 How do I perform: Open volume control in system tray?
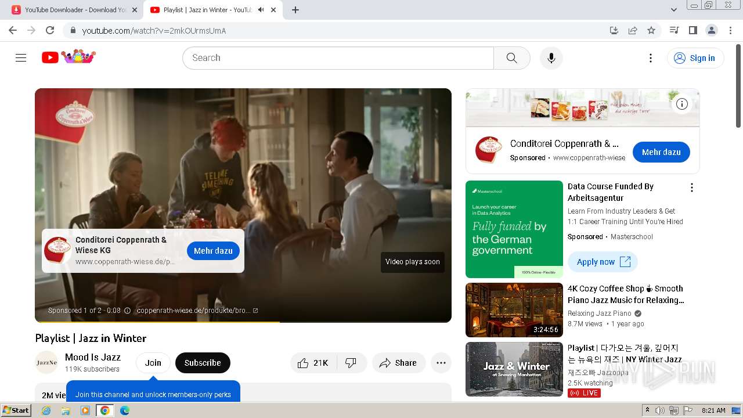tap(659, 410)
